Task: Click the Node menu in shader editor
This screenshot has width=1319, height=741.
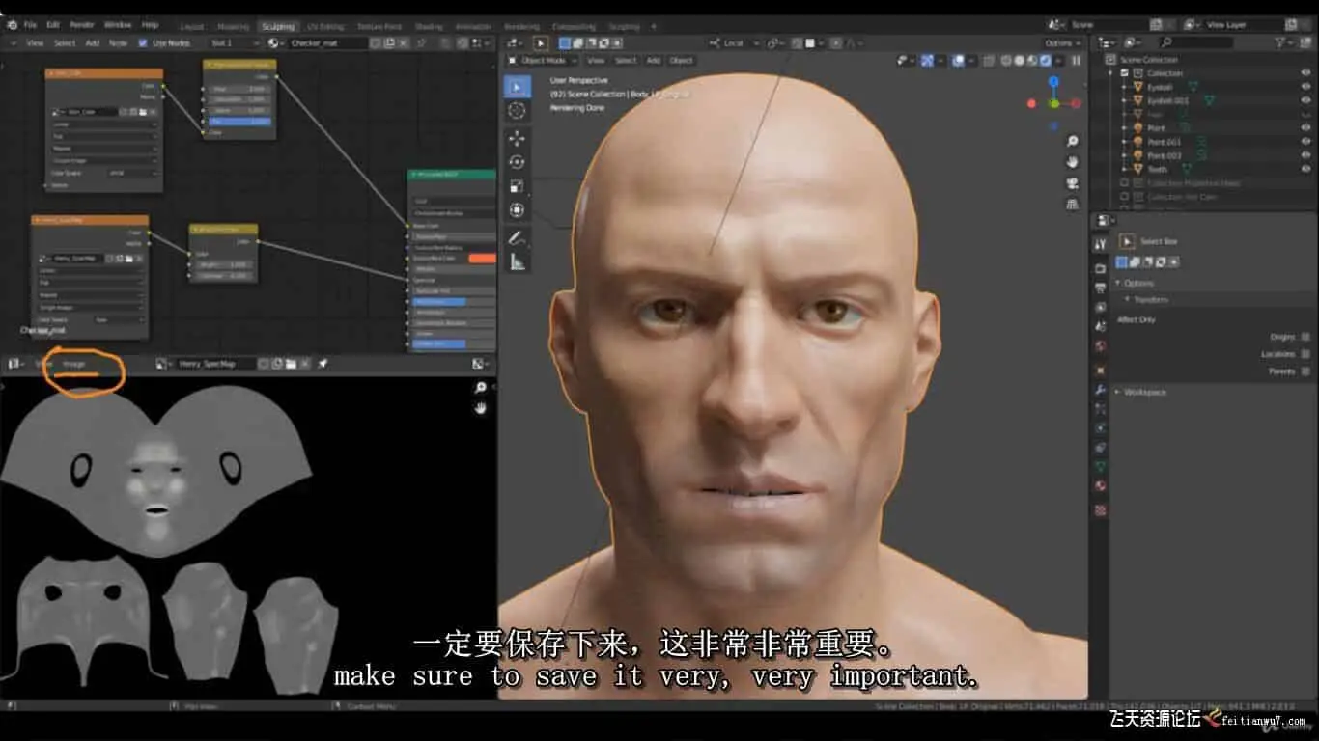Action: (118, 43)
